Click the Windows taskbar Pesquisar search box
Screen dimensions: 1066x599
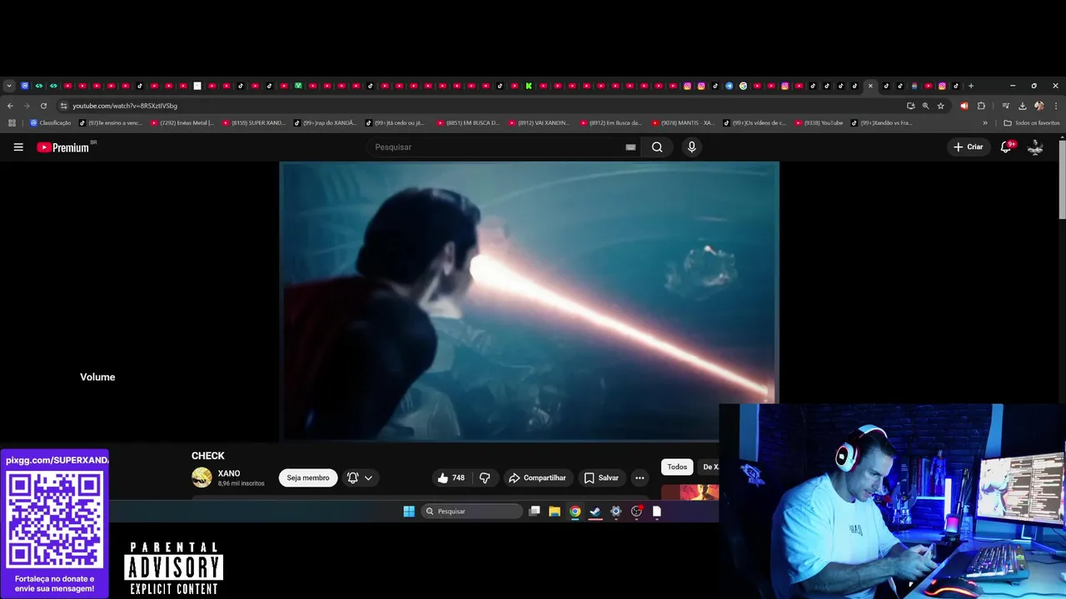coord(472,512)
